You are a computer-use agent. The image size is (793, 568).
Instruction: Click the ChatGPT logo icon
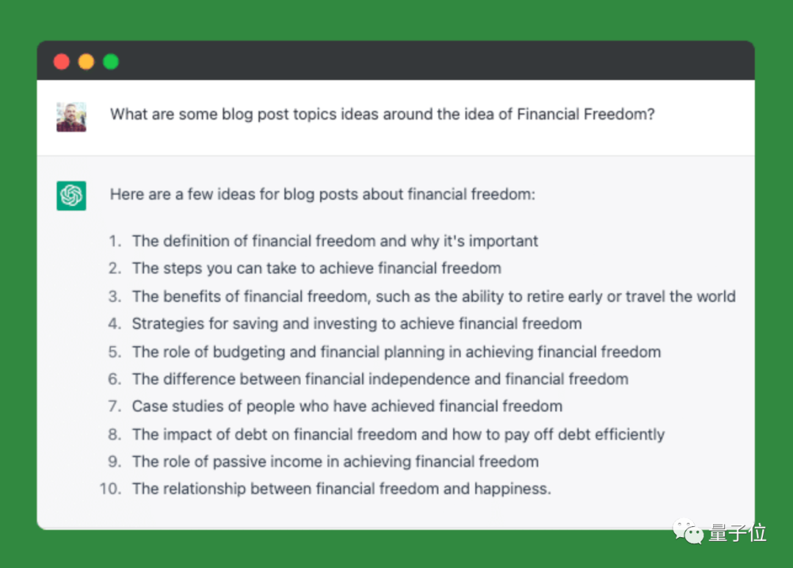[71, 195]
